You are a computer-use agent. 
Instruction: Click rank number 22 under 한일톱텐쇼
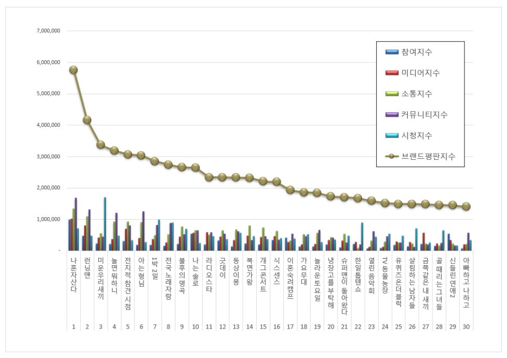click(358, 327)
